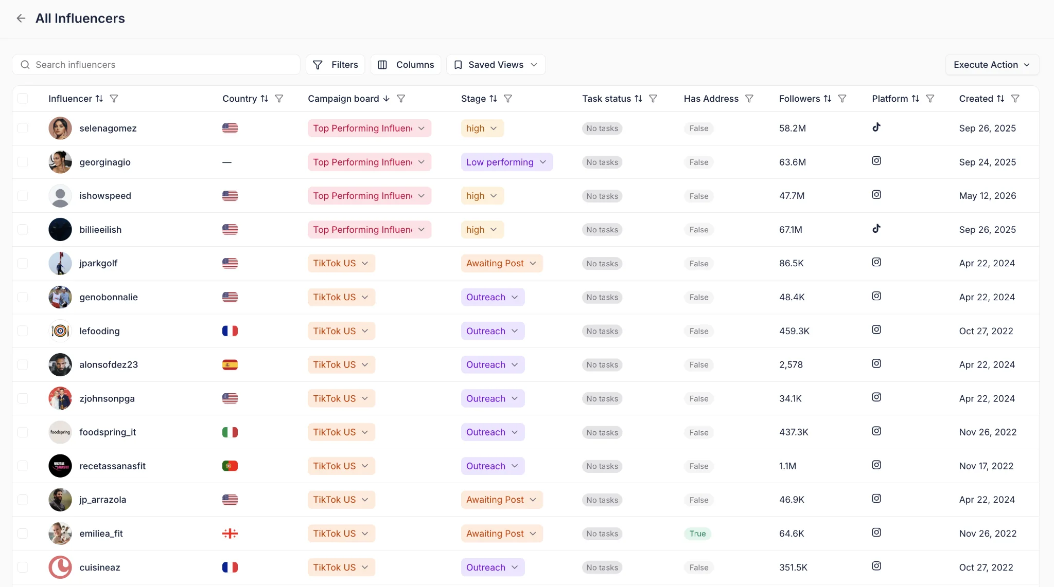Open the Campaign board column filter funnel
The height and width of the screenshot is (587, 1054).
[401, 99]
